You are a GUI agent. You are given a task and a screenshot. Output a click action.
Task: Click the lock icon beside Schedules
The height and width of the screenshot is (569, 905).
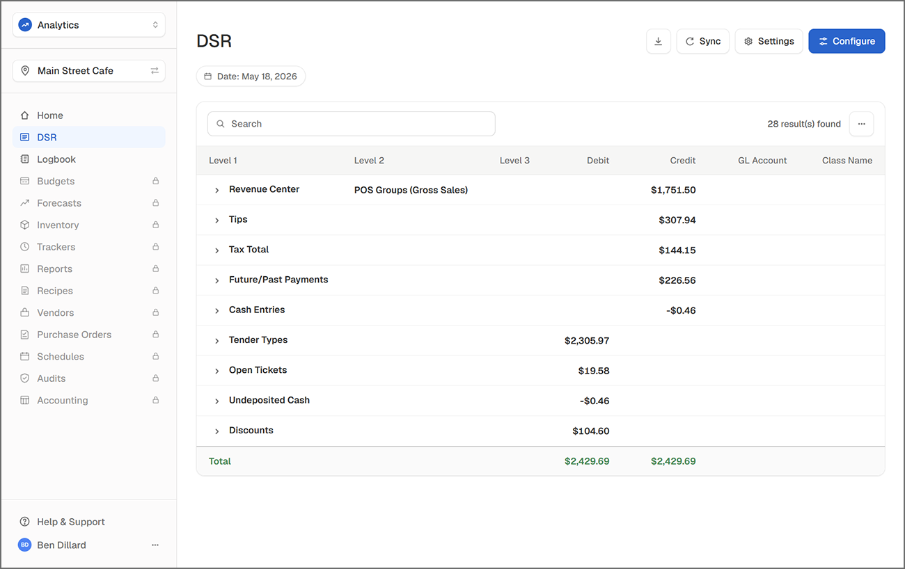tap(156, 356)
